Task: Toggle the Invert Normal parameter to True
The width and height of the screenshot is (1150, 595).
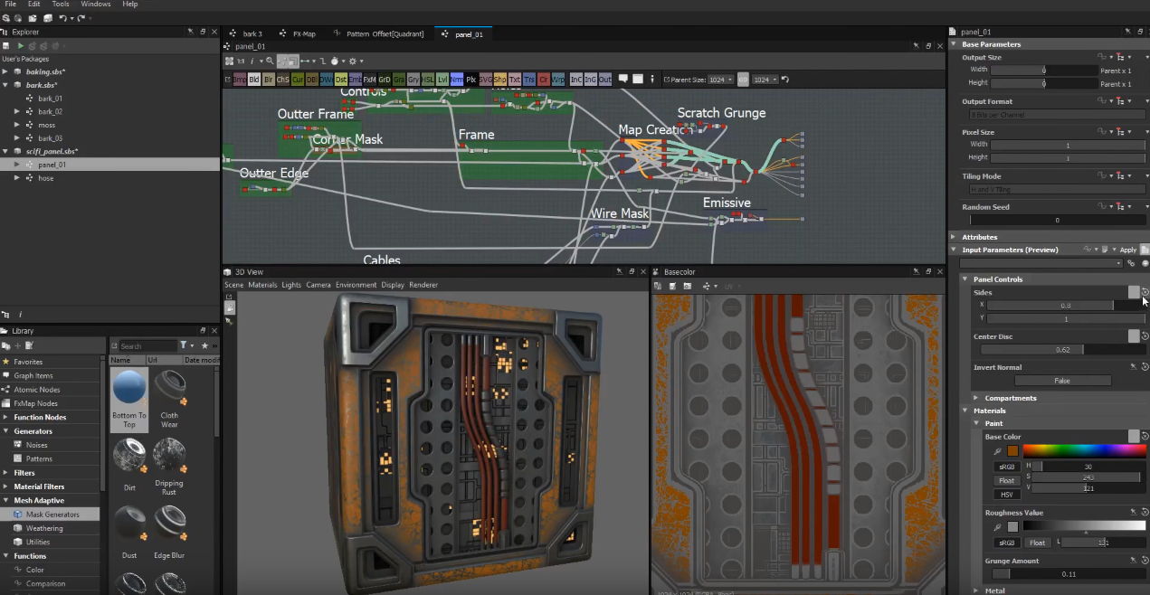Action: click(x=1062, y=380)
